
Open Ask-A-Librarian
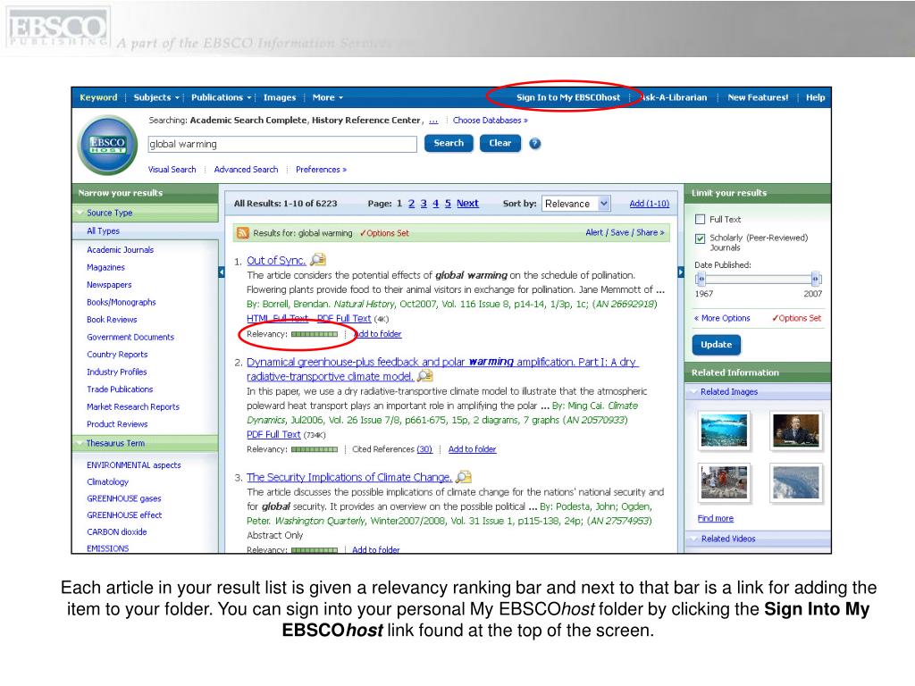[x=675, y=97]
